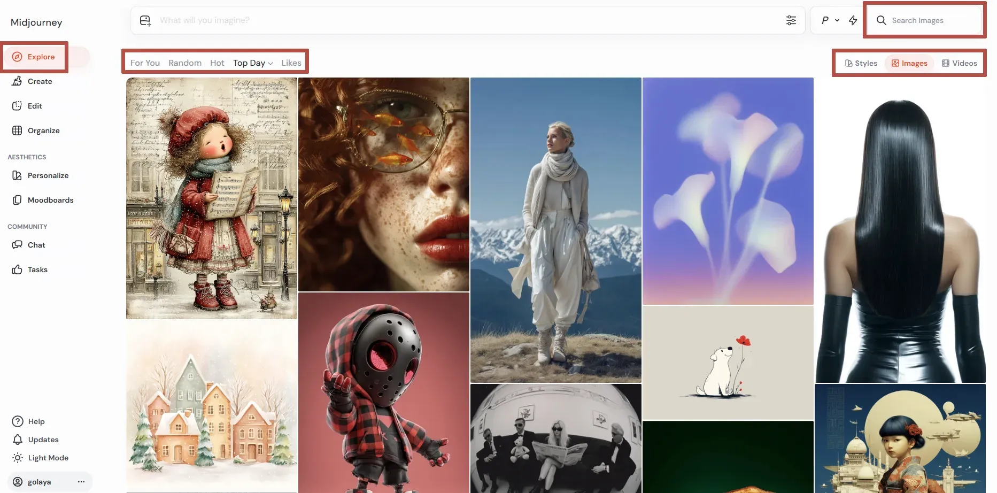
Task: Open the Create page from sidebar
Action: pos(40,81)
